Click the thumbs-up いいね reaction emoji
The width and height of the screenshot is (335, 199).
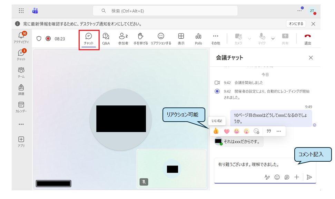tap(216, 131)
